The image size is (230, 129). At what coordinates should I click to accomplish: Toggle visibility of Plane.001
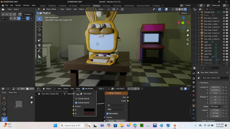pyautogui.click(x=224, y=60)
